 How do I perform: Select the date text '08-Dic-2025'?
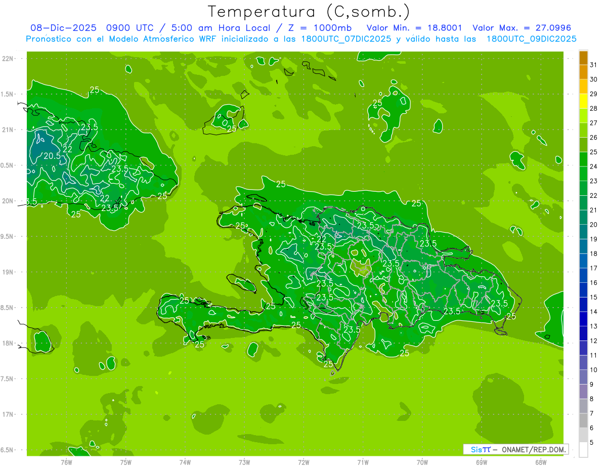click(x=63, y=28)
